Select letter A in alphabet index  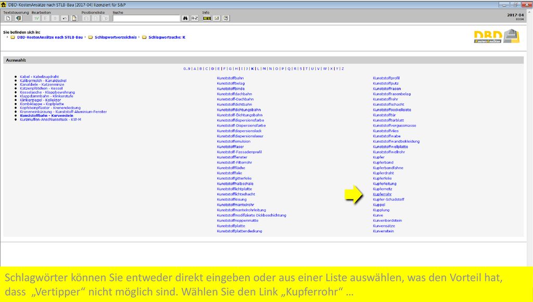coord(195,69)
